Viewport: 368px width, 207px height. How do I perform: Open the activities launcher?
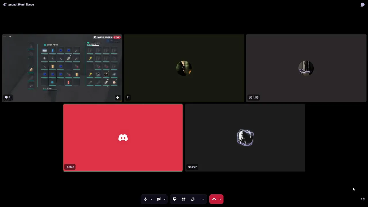click(x=184, y=199)
